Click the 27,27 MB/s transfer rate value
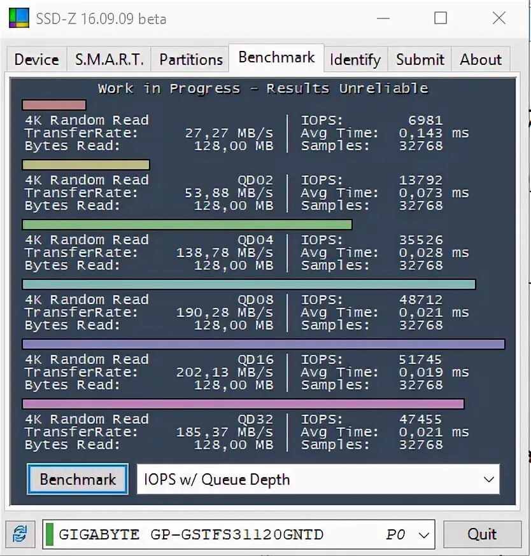The width and height of the screenshot is (531, 556). [229, 133]
